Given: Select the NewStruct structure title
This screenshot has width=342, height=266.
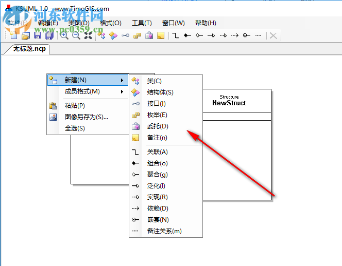Looking at the screenshot, I should tap(229, 103).
